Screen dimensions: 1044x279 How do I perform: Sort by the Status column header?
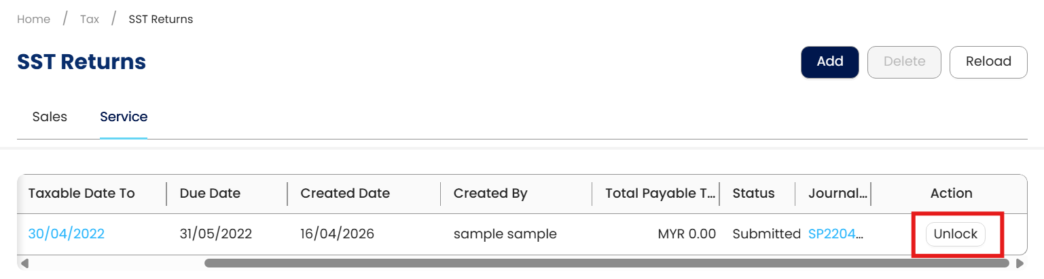pyautogui.click(x=753, y=193)
